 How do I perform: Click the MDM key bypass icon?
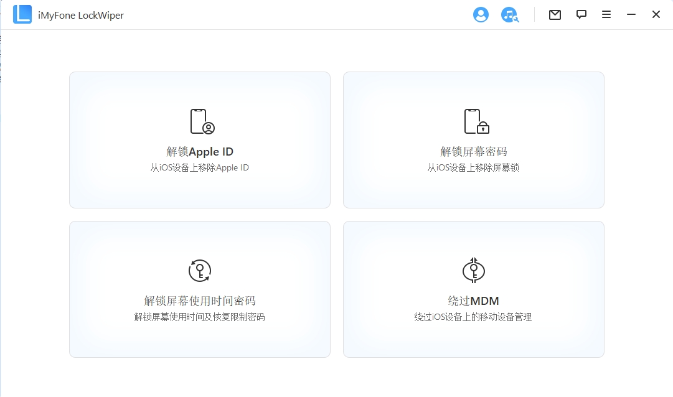tap(473, 271)
